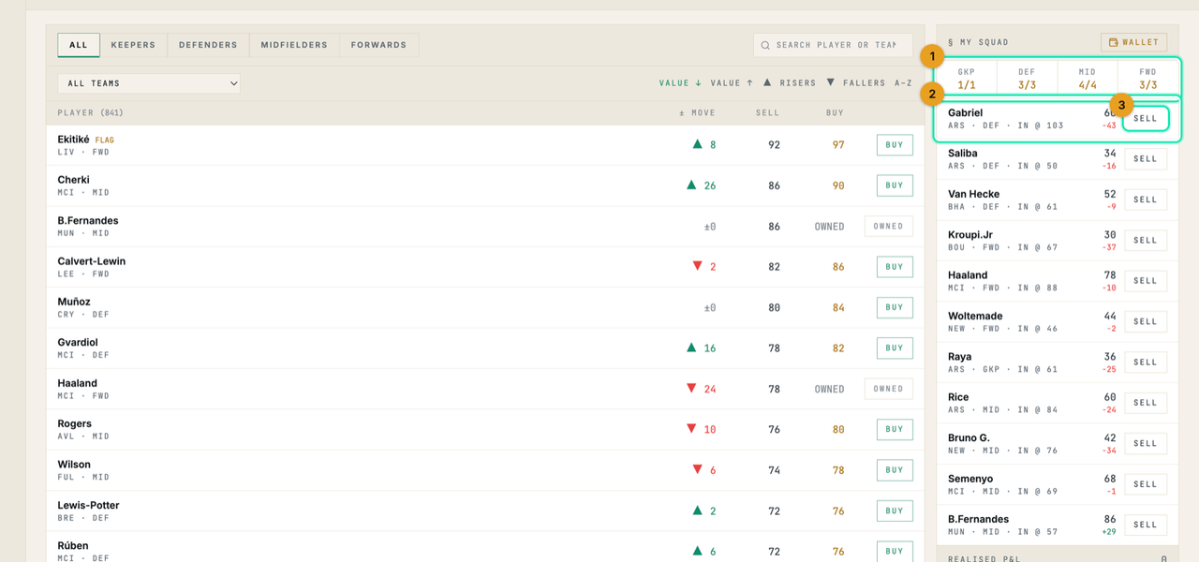Click the Gvardiol player name
This screenshot has height=562, width=1199.
[78, 343]
